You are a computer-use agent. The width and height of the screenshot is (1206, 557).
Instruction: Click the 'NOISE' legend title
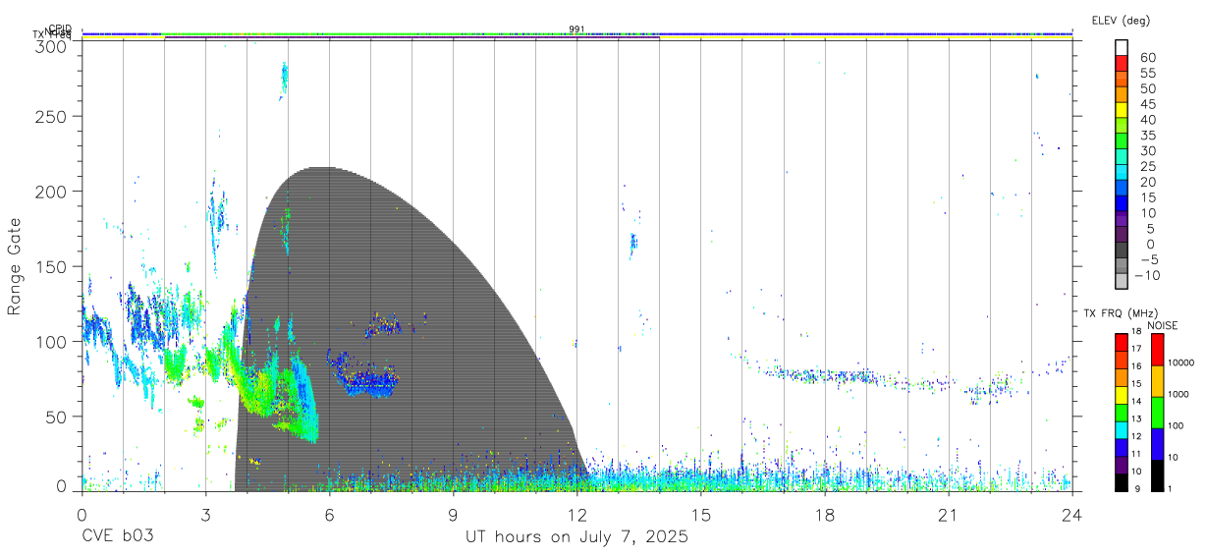click(x=1163, y=325)
